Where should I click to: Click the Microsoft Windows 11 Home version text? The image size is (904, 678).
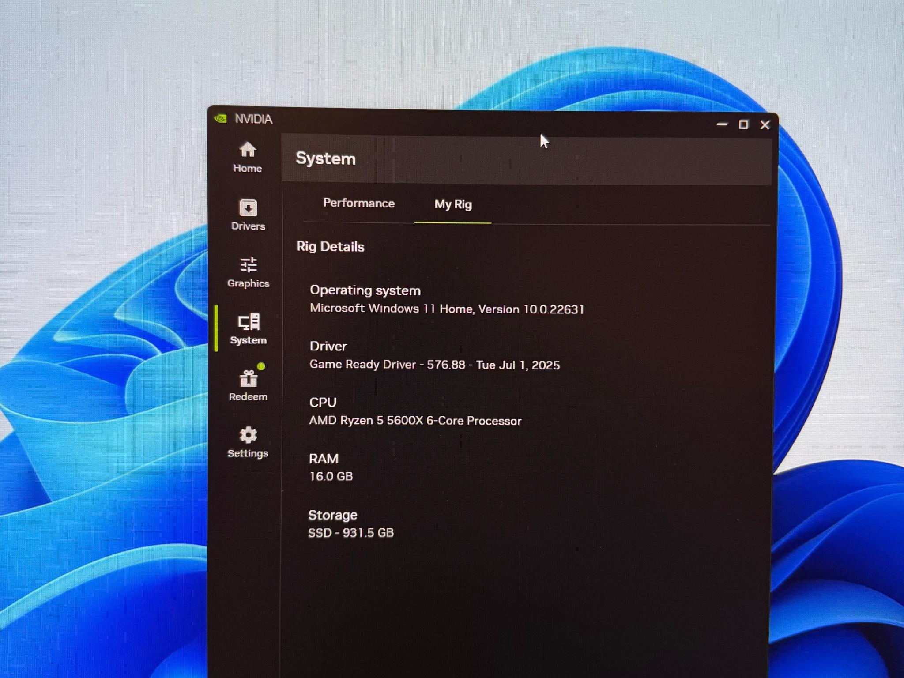447,309
